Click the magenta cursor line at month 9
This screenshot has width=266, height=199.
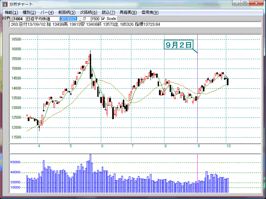(198, 88)
